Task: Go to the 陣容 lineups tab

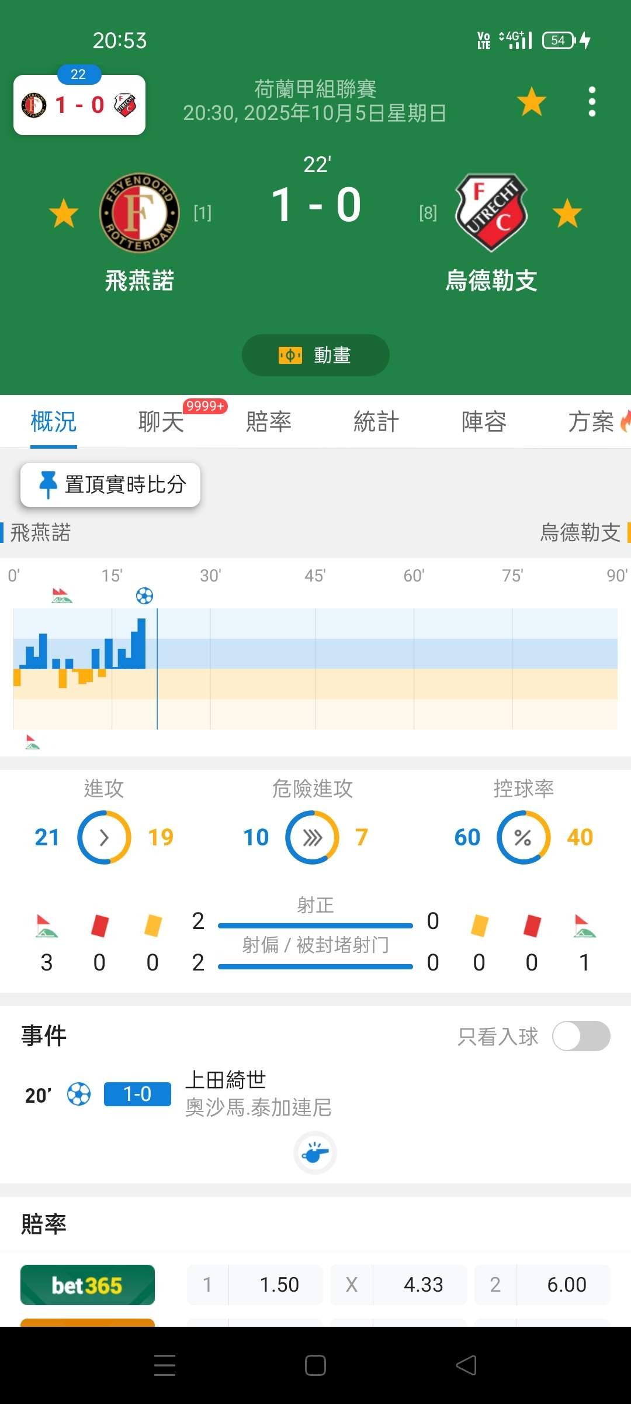Action: point(484,421)
